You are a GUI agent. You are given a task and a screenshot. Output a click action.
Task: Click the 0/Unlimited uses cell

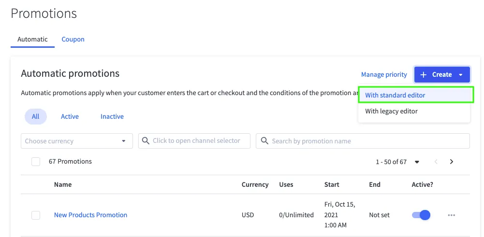click(x=296, y=215)
